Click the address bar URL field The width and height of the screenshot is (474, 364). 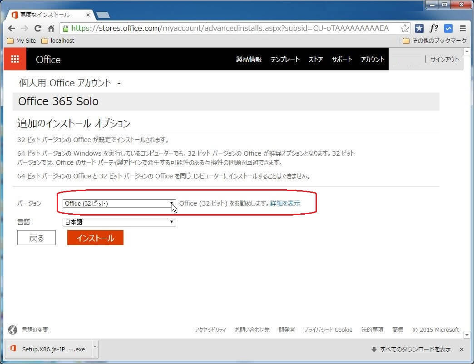pos(227,28)
